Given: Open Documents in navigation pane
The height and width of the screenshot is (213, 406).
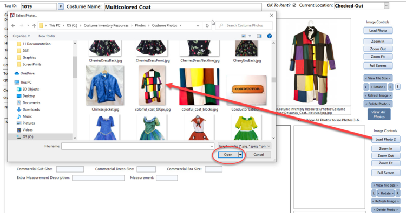Looking at the screenshot, I should [x=28, y=102].
